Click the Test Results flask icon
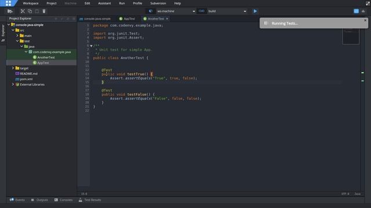 pyautogui.click(x=81, y=200)
